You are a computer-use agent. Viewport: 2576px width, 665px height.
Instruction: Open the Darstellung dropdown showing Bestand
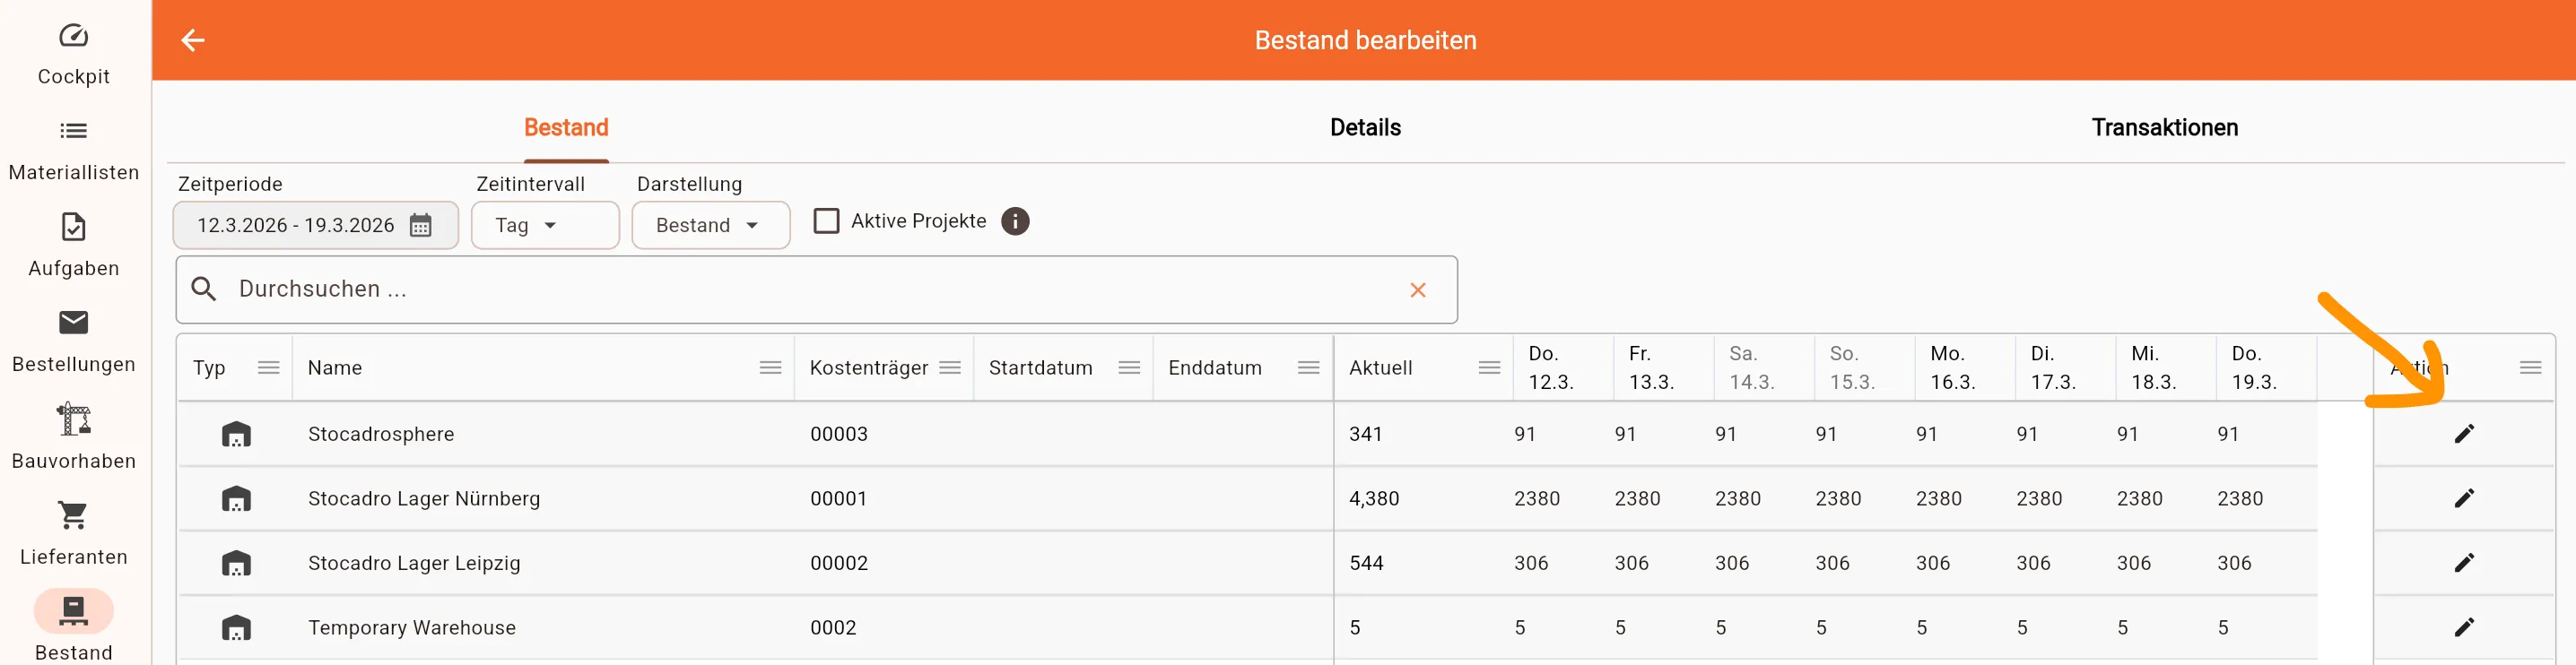[x=711, y=225]
